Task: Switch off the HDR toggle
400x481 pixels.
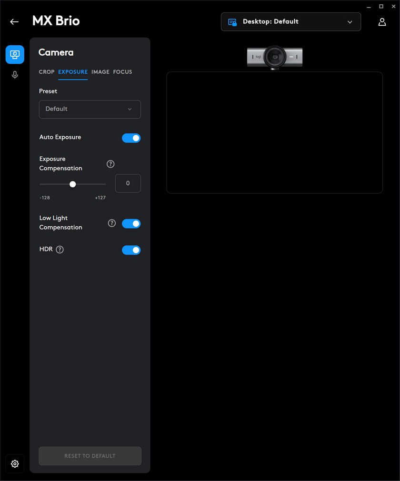Action: (131, 250)
